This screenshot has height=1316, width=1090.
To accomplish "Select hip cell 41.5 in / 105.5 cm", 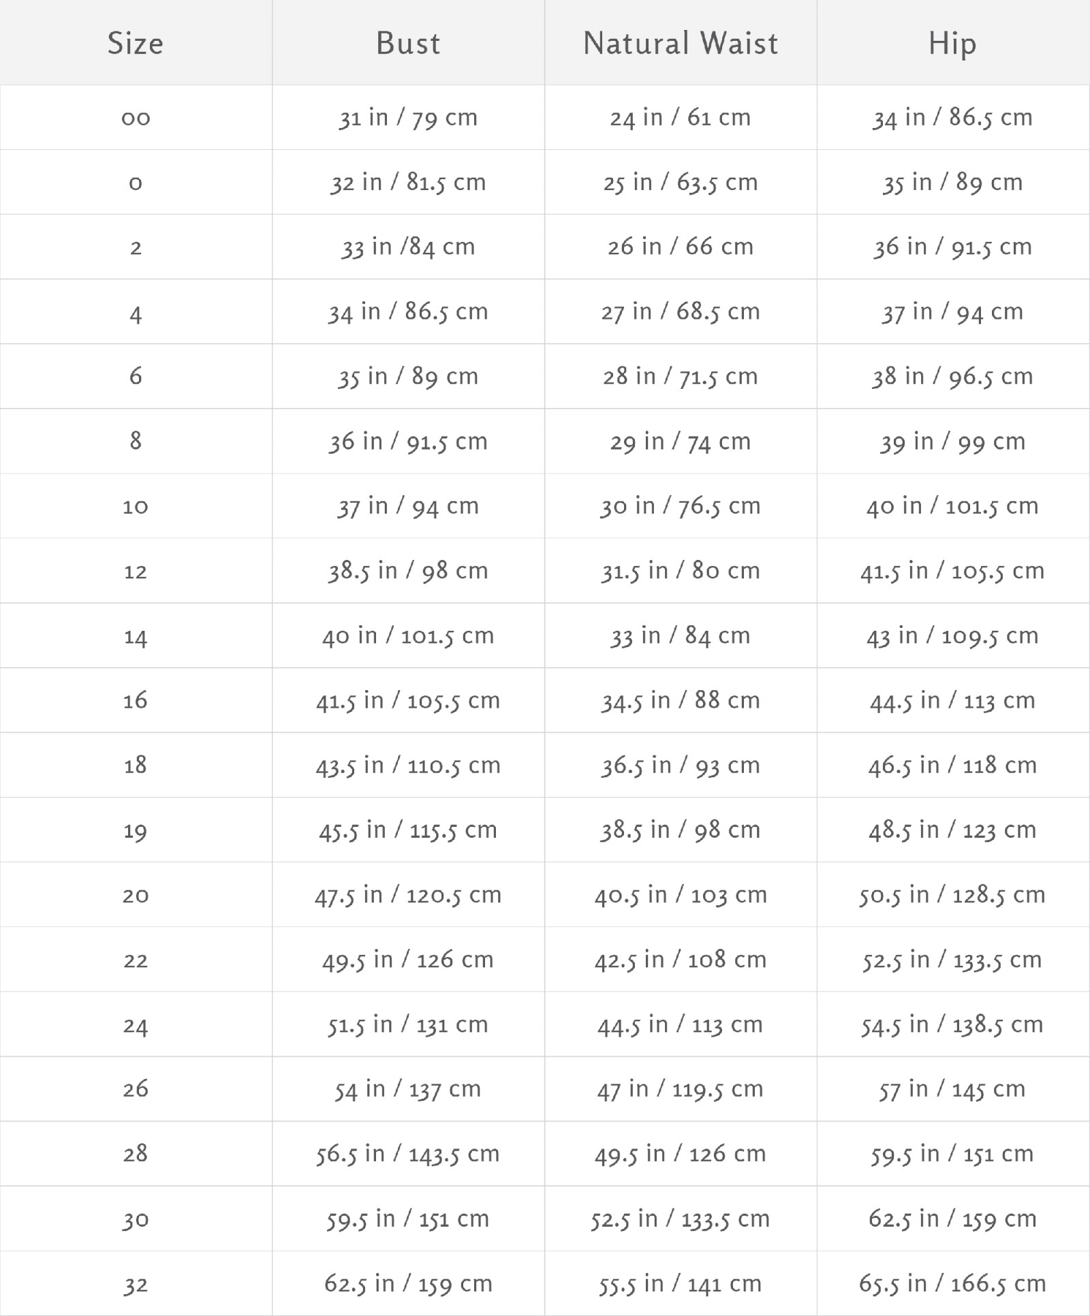I will tap(952, 570).
